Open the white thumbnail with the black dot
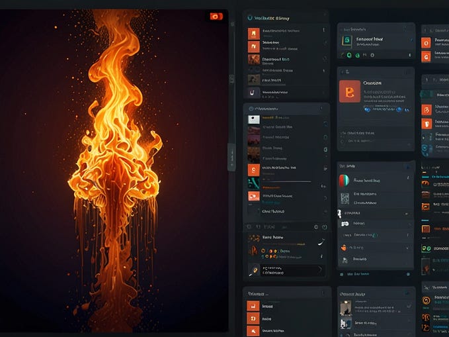Image resolution: width=449 pixels, height=337 pixels. (254, 119)
